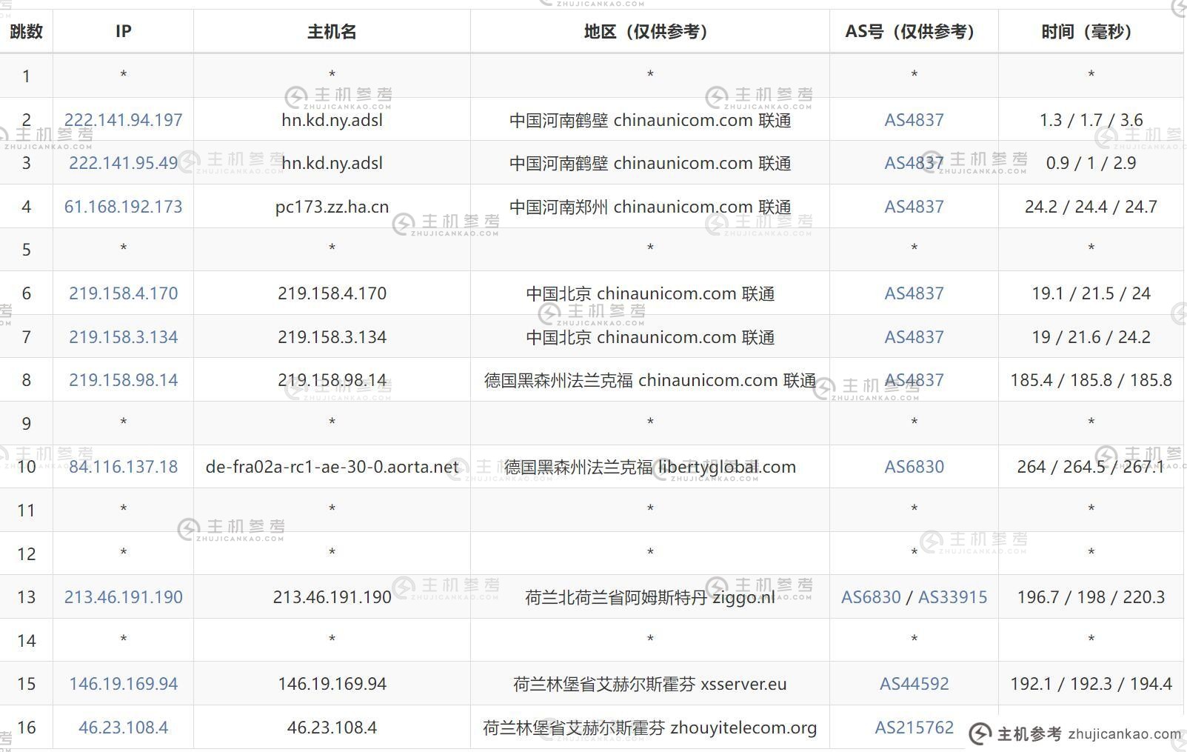Select hostname hn.kd.ny.adsl in hop 3
The image size is (1187, 752).
coord(332,163)
